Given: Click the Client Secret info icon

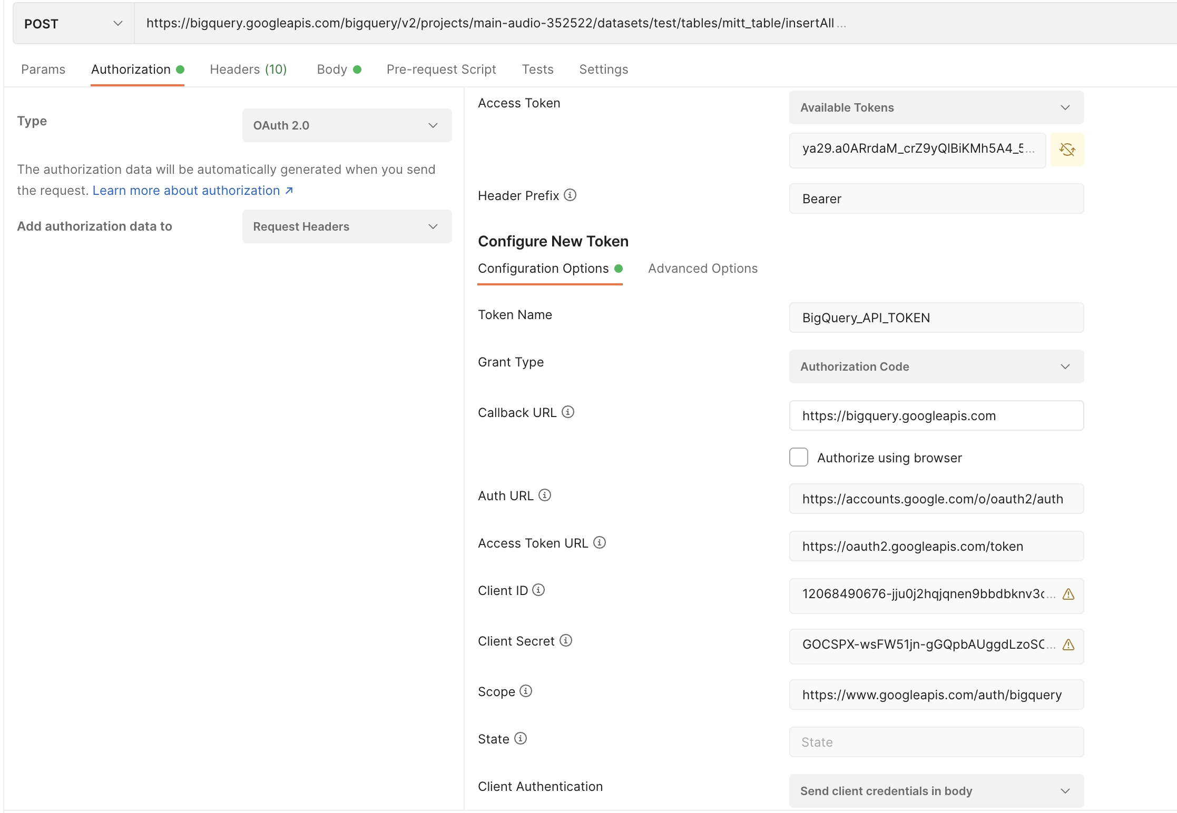Looking at the screenshot, I should pos(566,640).
